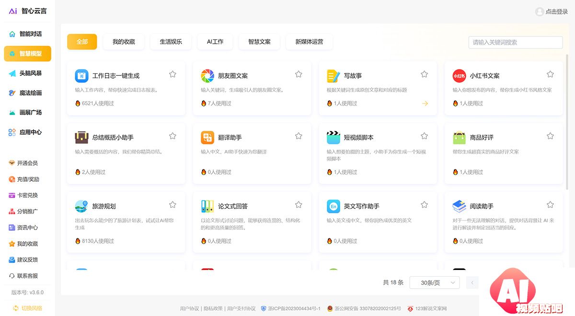Click the 翻译助手 orange icon
This screenshot has height=316, width=575.
(207, 138)
